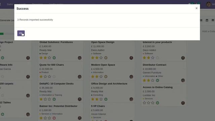The width and height of the screenshot is (215, 121).
Task: Set third star on Global Solutions: Furnitures
Action: 49,58
